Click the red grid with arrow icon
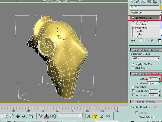Image resolution: width=162 pixels, height=122 pixels. (x=47, y=116)
